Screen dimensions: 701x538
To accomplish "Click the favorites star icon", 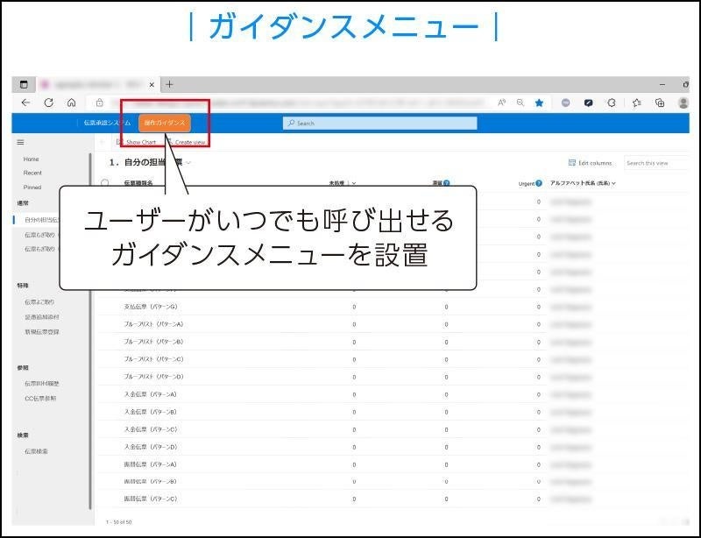I will click(x=539, y=103).
